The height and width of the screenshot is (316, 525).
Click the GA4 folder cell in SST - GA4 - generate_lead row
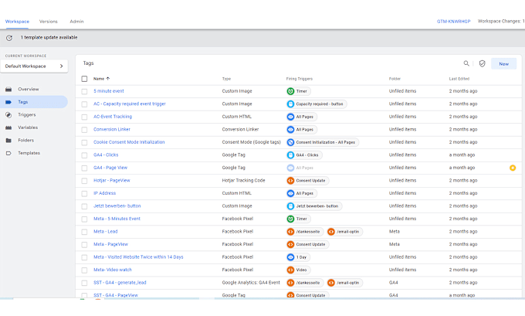394,283
